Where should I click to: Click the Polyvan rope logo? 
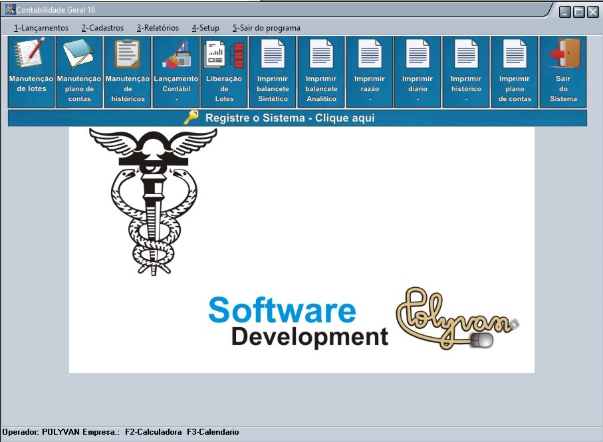(457, 318)
